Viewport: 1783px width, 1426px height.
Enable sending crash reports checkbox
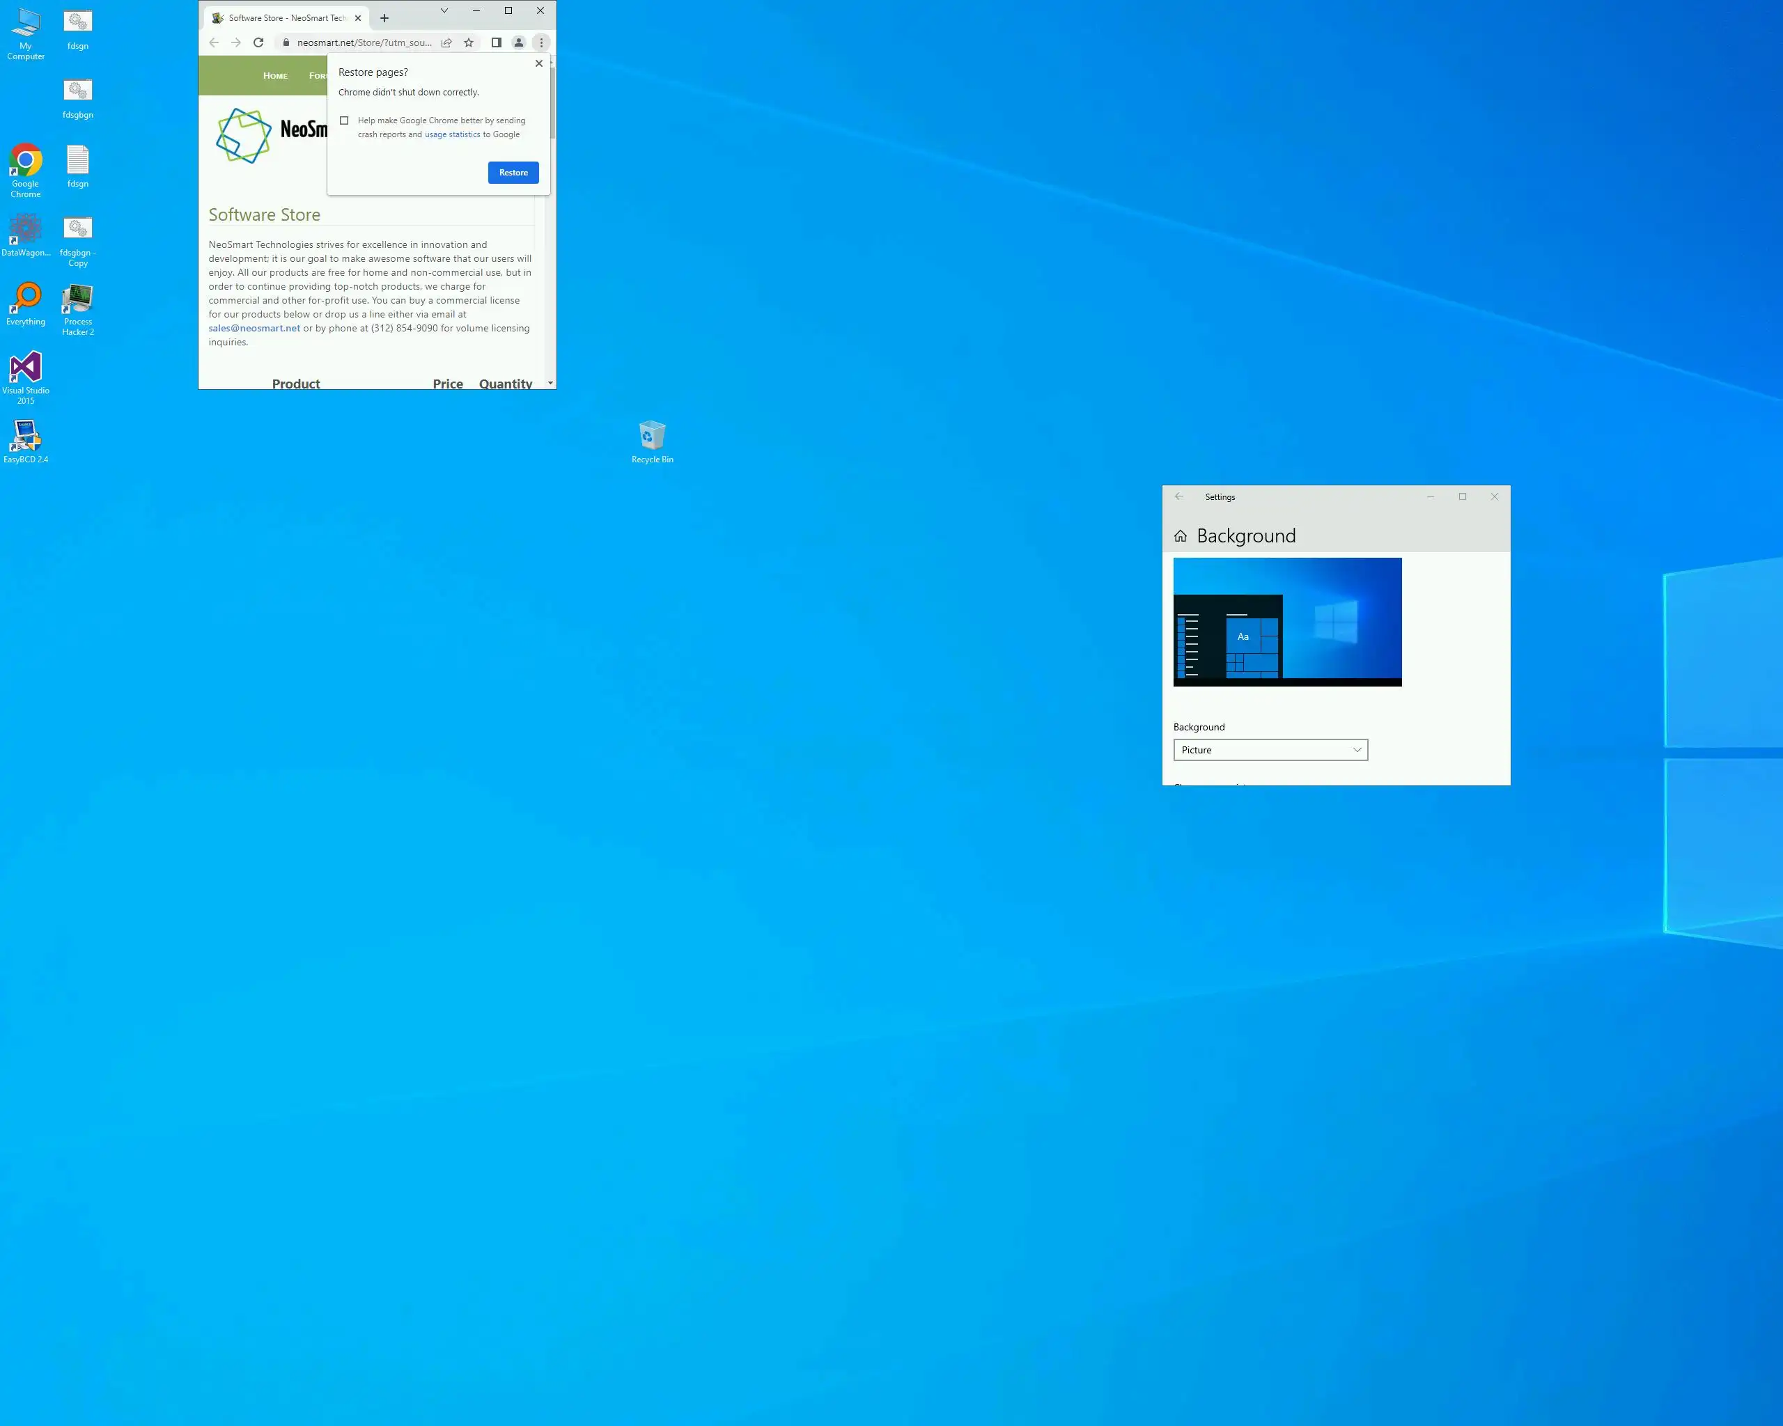click(344, 120)
